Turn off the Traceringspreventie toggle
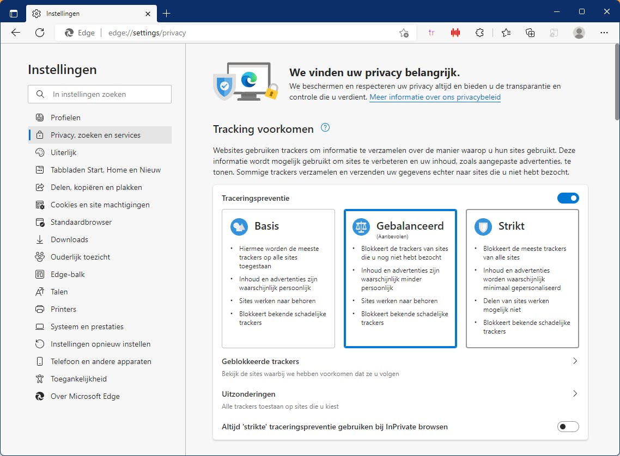620x456 pixels. [568, 198]
